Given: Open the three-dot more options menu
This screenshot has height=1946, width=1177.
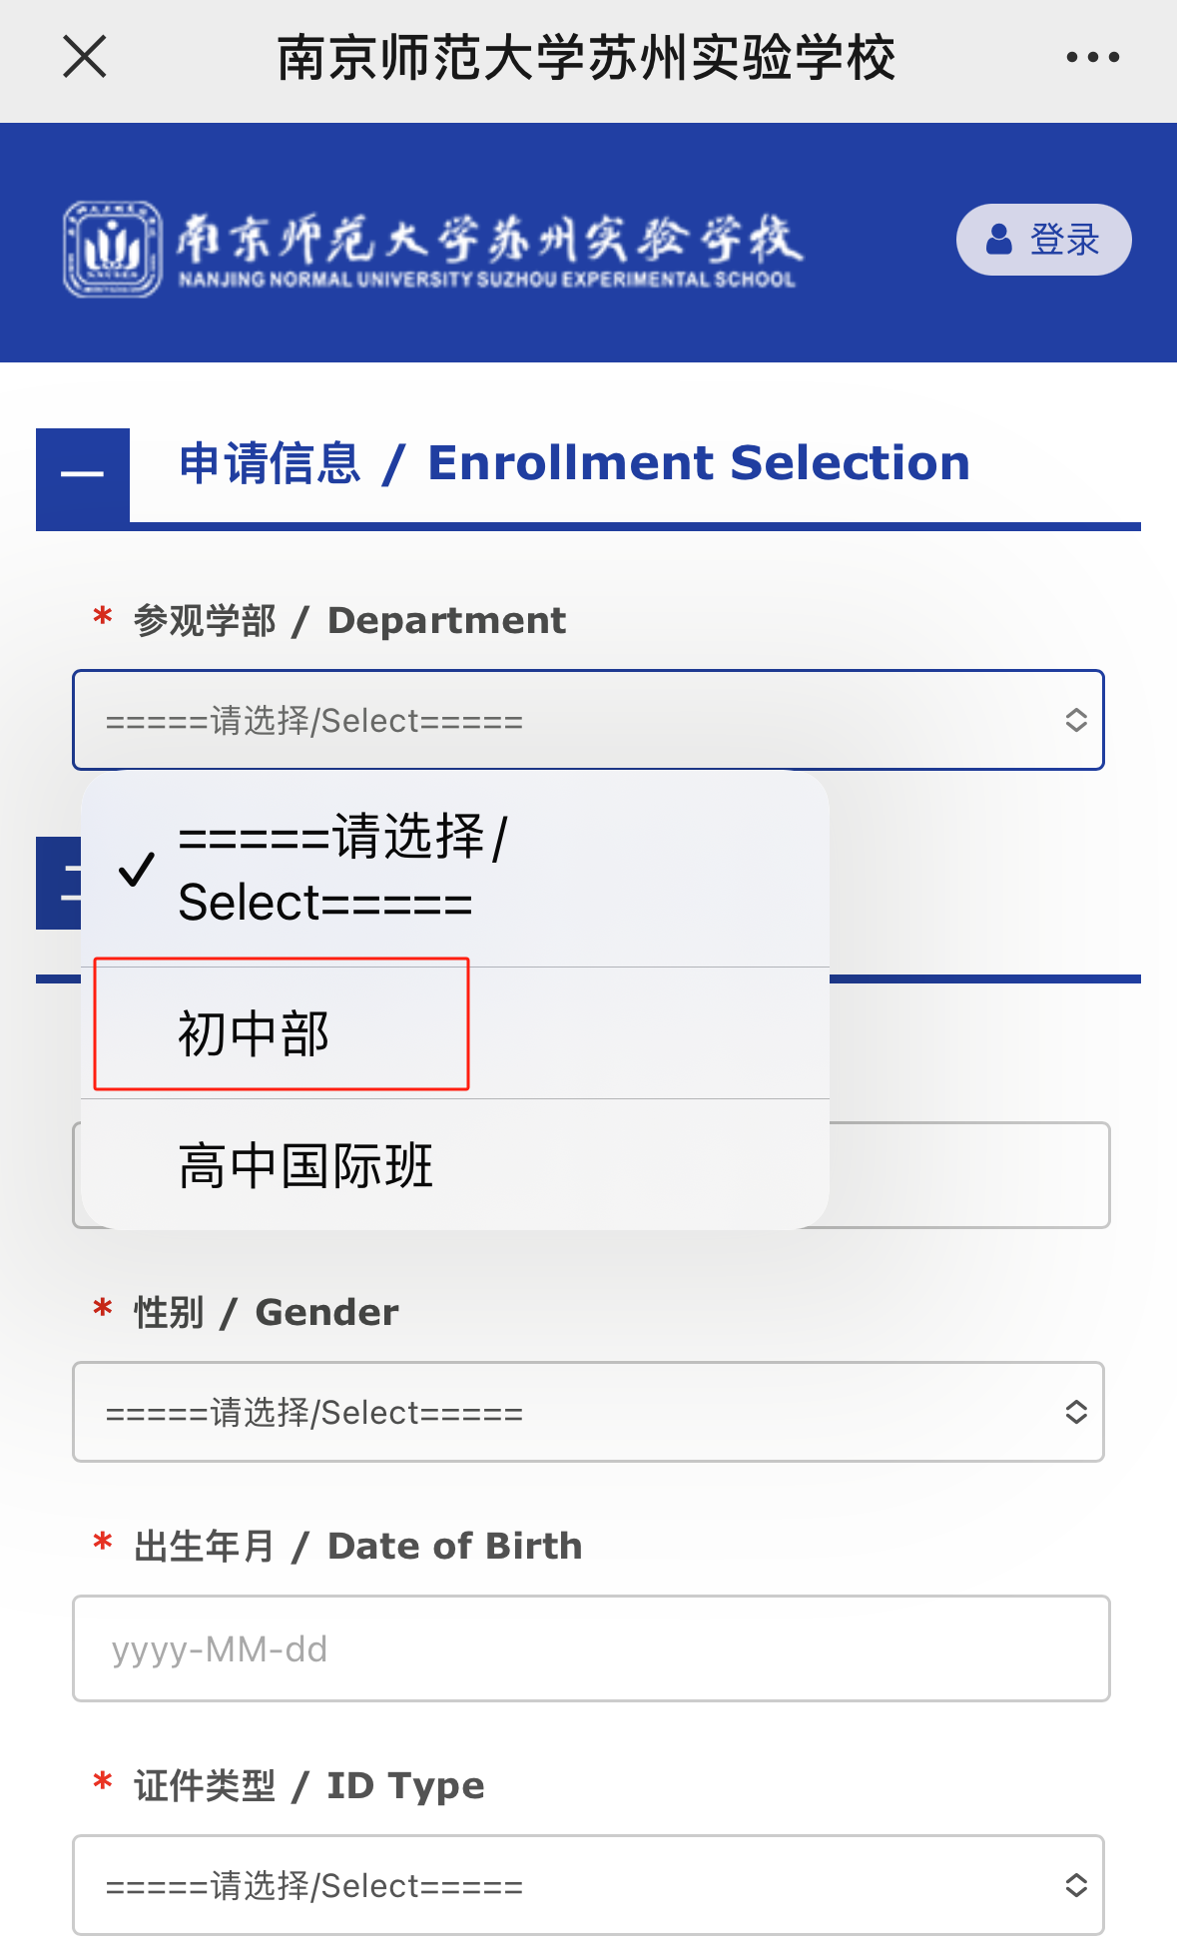Looking at the screenshot, I should [x=1092, y=57].
